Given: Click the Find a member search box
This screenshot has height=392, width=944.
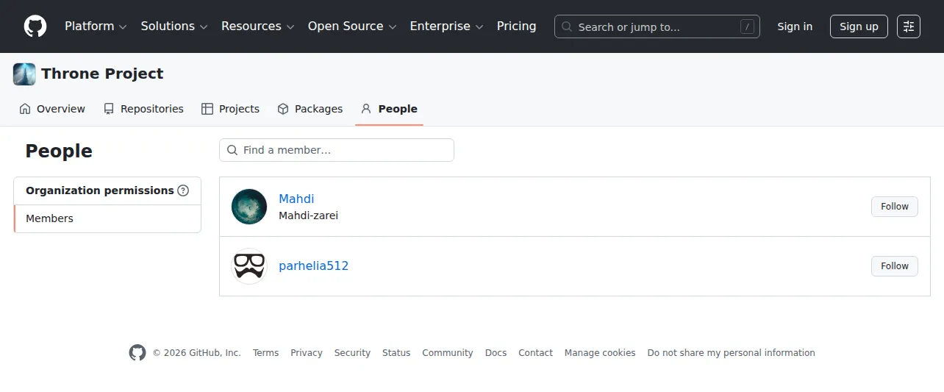Looking at the screenshot, I should coord(337,150).
